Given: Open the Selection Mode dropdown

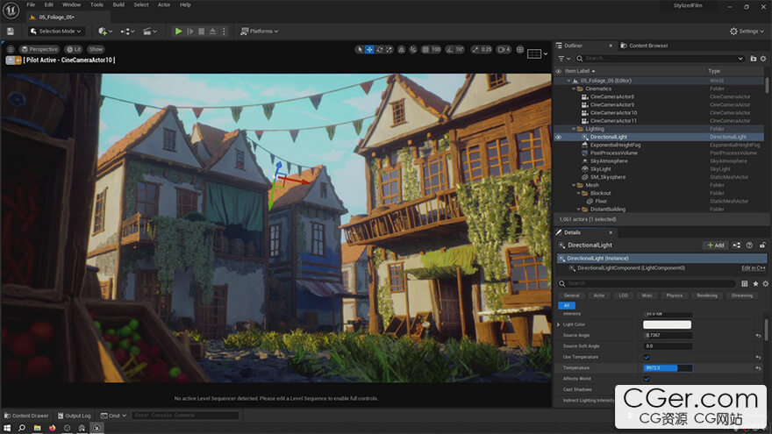Looking at the screenshot, I should pyautogui.click(x=55, y=31).
